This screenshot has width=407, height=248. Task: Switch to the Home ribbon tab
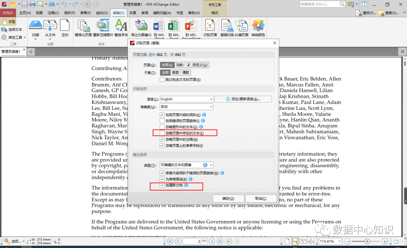coord(25,13)
